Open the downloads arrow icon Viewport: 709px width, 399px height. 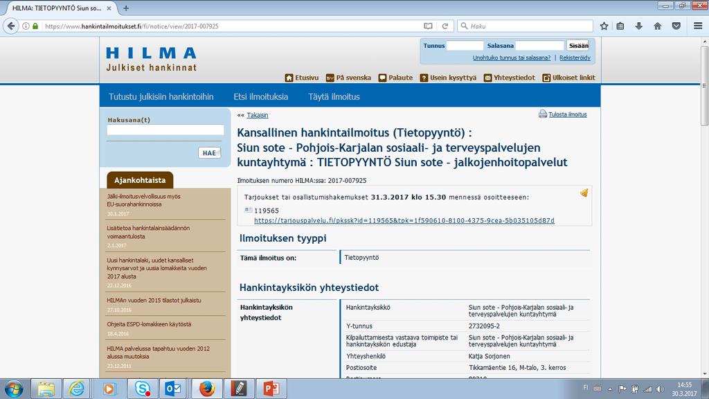click(638, 26)
